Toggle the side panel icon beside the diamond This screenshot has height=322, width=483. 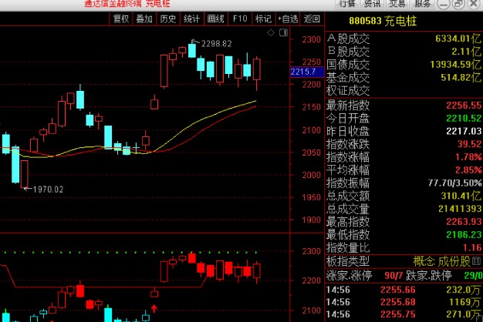(x=283, y=32)
